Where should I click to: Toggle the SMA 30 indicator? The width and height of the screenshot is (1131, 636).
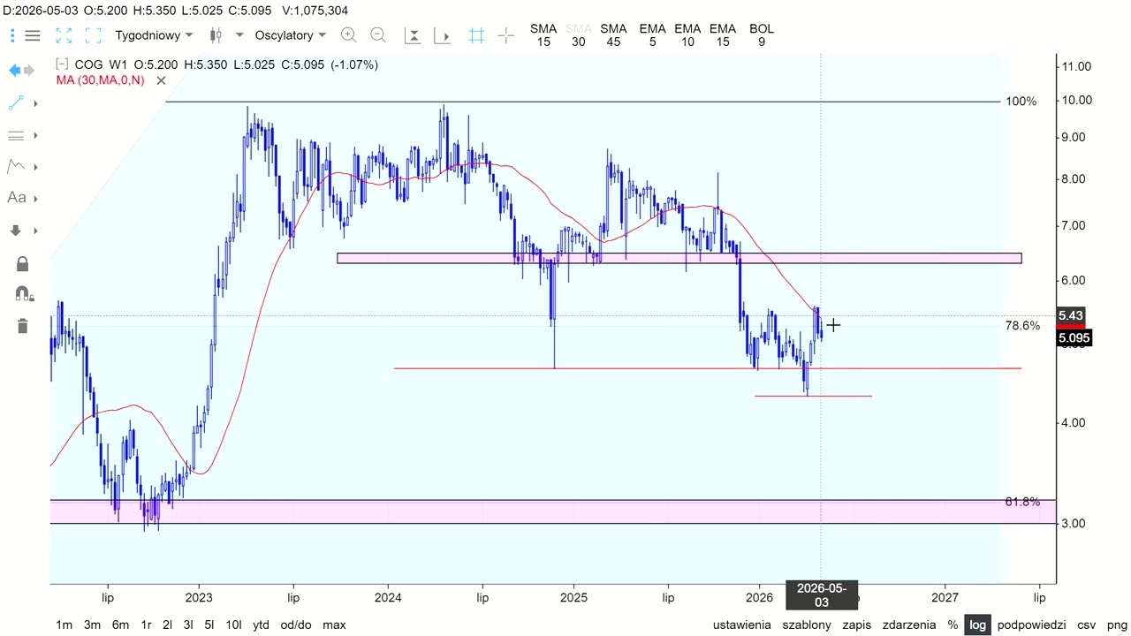pyautogui.click(x=578, y=35)
